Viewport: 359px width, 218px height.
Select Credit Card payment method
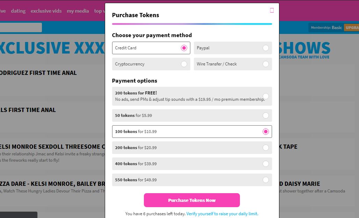pyautogui.click(x=151, y=48)
